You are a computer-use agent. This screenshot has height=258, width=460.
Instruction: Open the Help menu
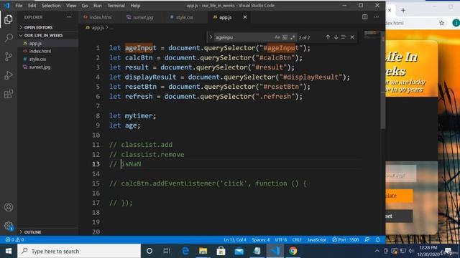pos(135,6)
